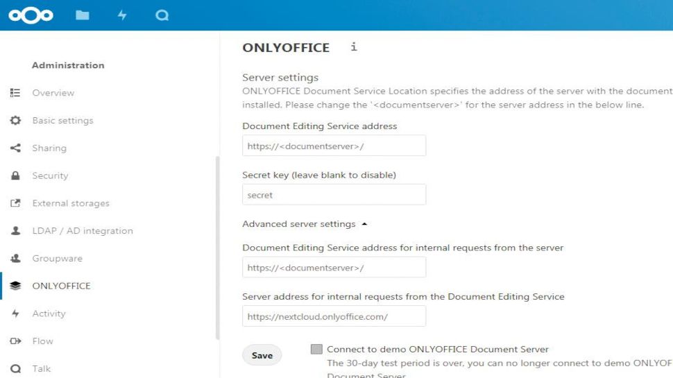
Task: Open External storages settings
Action: 71,203
